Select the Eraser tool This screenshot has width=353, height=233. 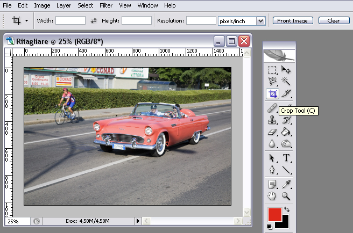tap(273, 132)
